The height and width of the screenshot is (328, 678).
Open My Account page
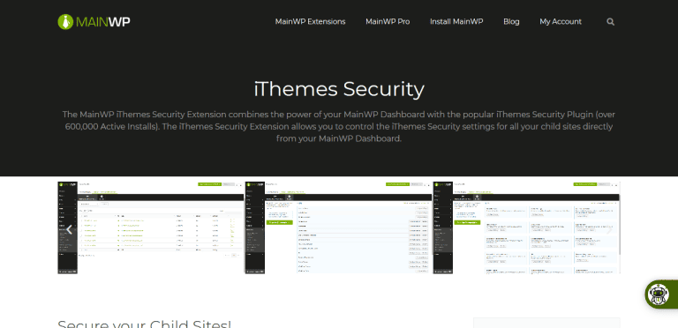[x=561, y=21]
